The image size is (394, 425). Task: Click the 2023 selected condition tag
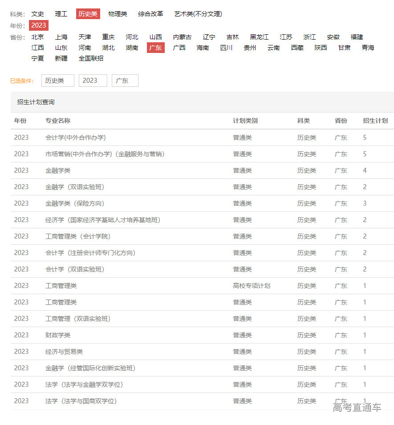pos(93,81)
